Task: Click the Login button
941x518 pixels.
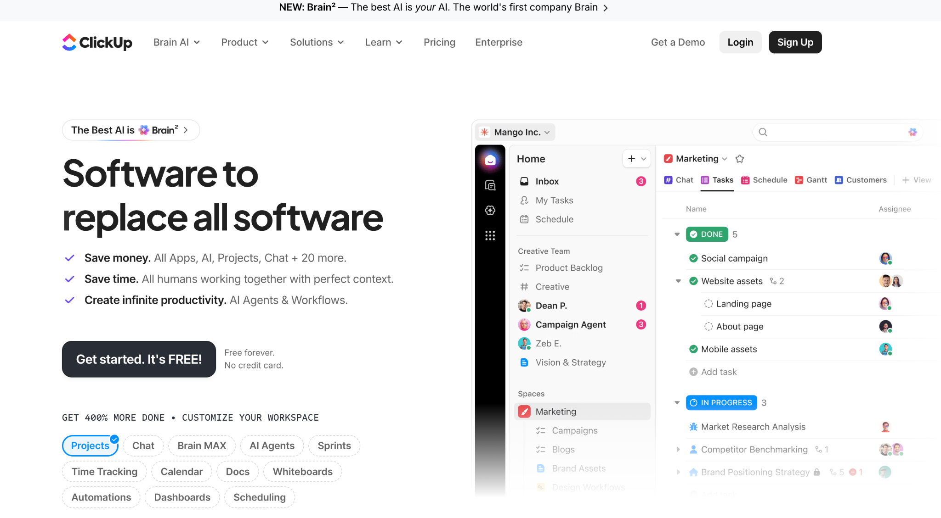Action: tap(740, 42)
